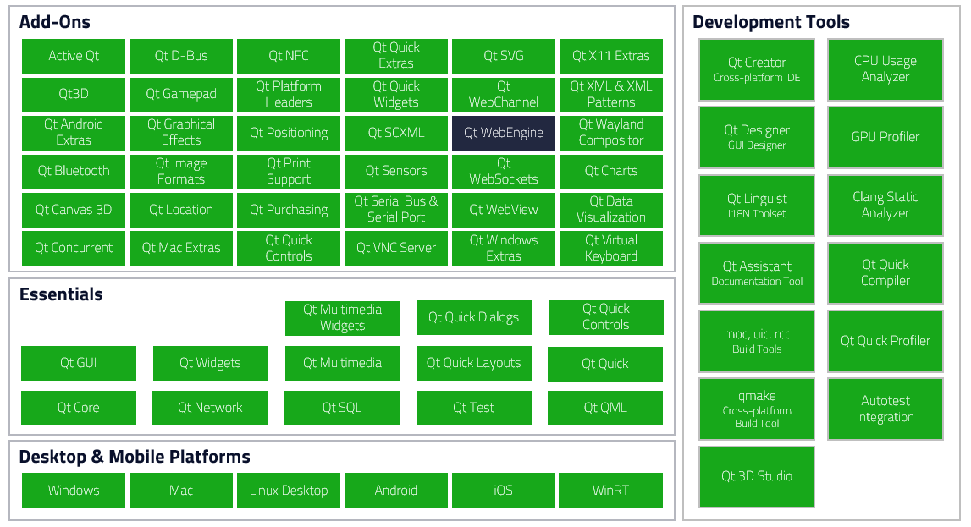Select CPU Usage Analyzer tool
Image resolution: width=971 pixels, height=527 pixels.
pos(885,69)
